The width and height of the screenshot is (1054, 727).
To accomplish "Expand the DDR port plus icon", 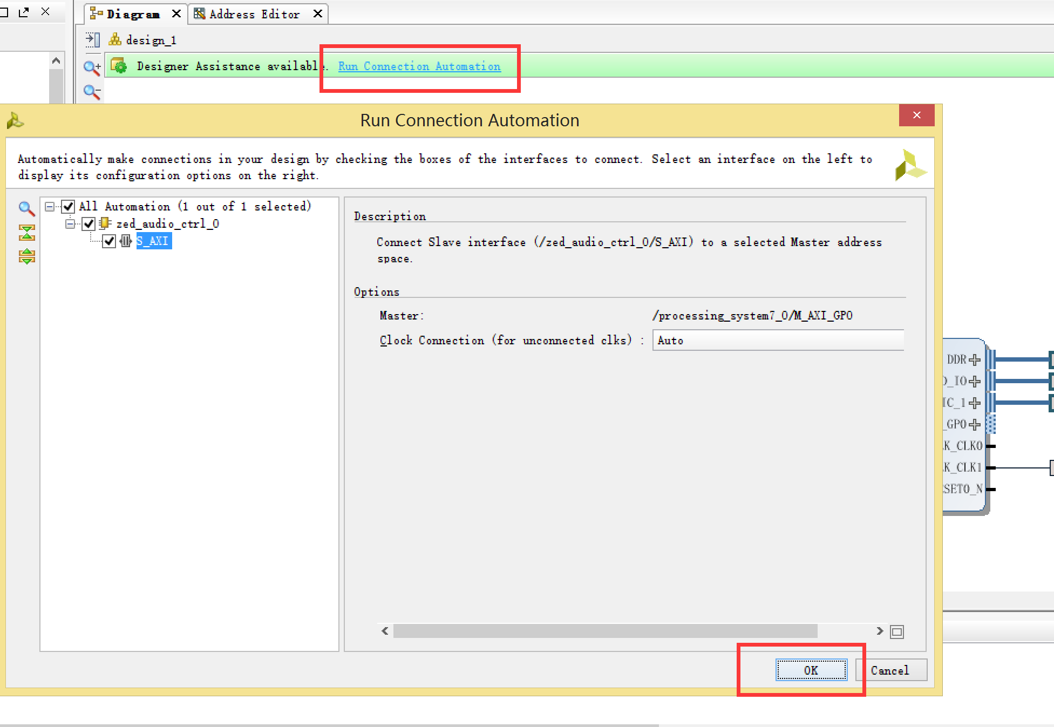I will [x=974, y=359].
